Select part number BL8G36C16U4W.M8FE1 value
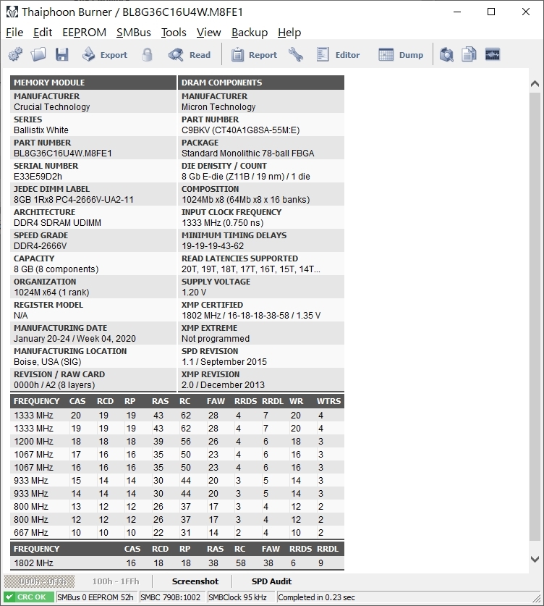The width and height of the screenshot is (544, 606). (x=62, y=153)
